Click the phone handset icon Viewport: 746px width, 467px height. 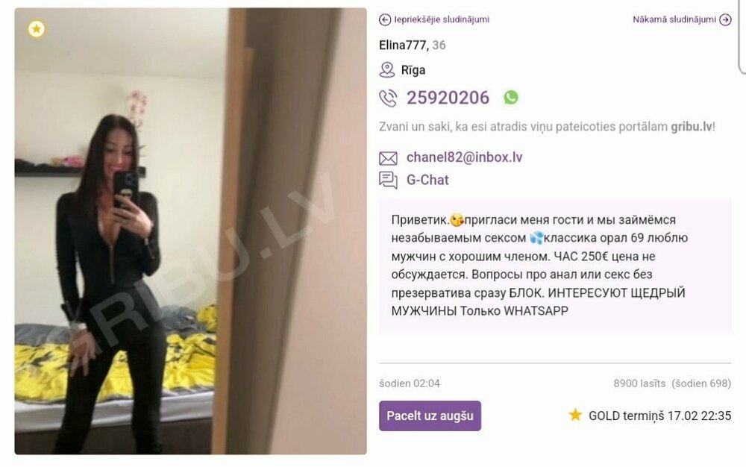(x=388, y=98)
